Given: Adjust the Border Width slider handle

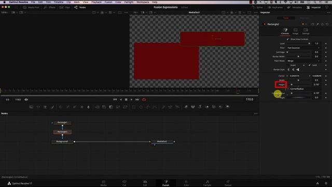Looking at the screenshot, I should 298,57.
